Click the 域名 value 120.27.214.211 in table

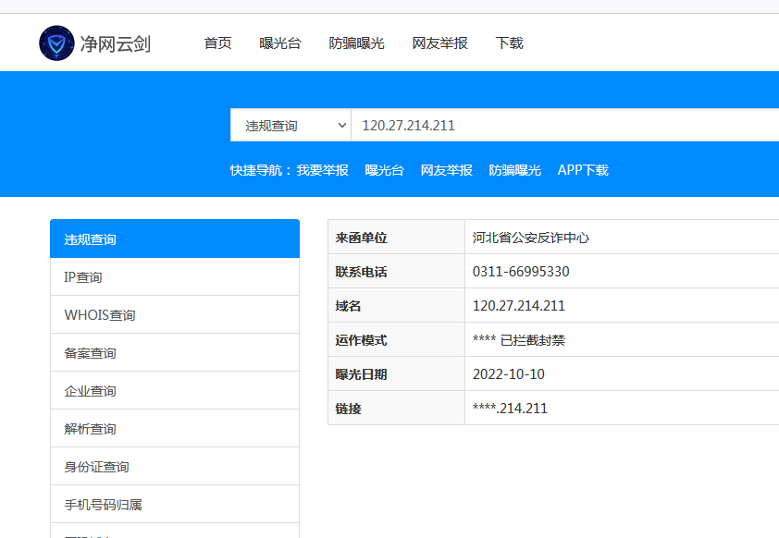pos(519,306)
